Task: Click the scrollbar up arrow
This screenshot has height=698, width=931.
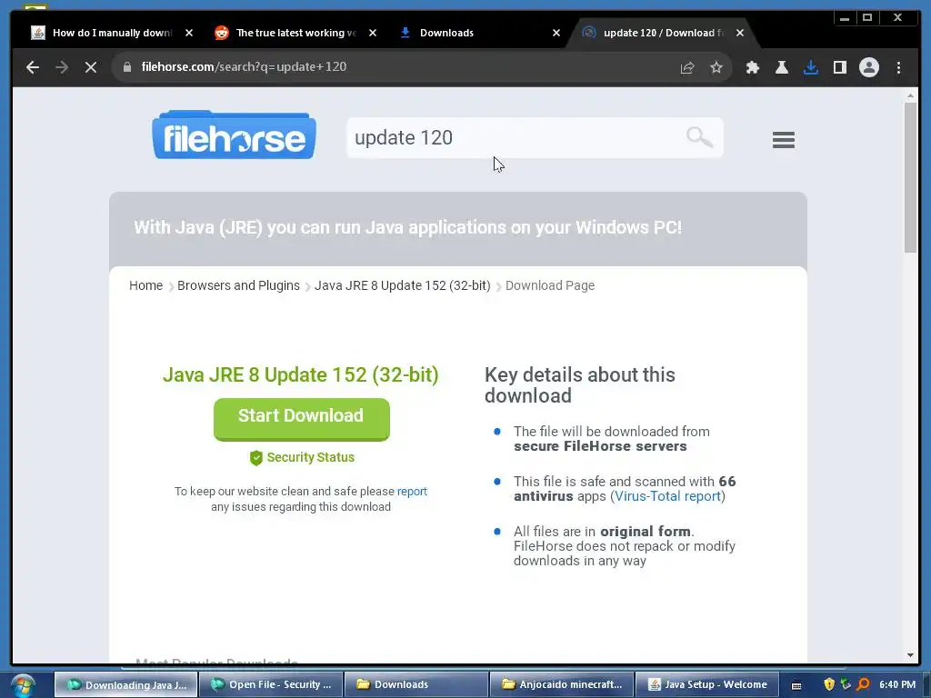Action: click(910, 95)
